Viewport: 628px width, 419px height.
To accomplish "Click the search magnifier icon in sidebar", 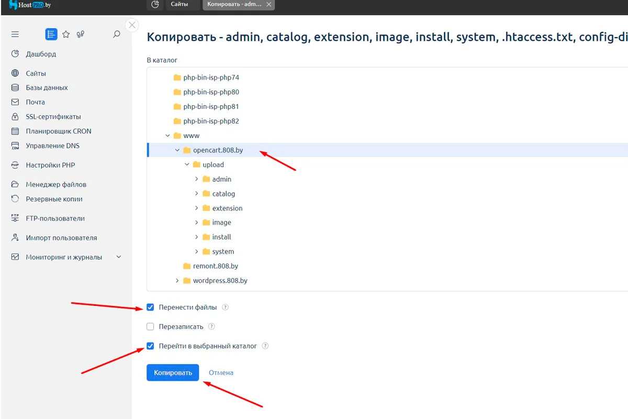I will tap(117, 34).
